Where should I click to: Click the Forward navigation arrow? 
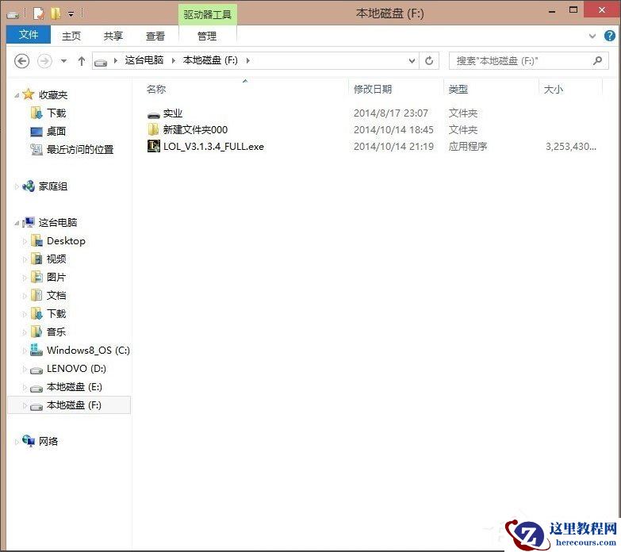[x=44, y=61]
